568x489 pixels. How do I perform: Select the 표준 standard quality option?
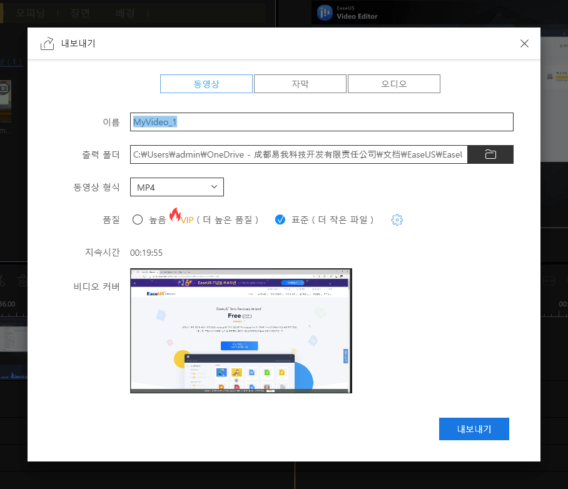coord(280,219)
